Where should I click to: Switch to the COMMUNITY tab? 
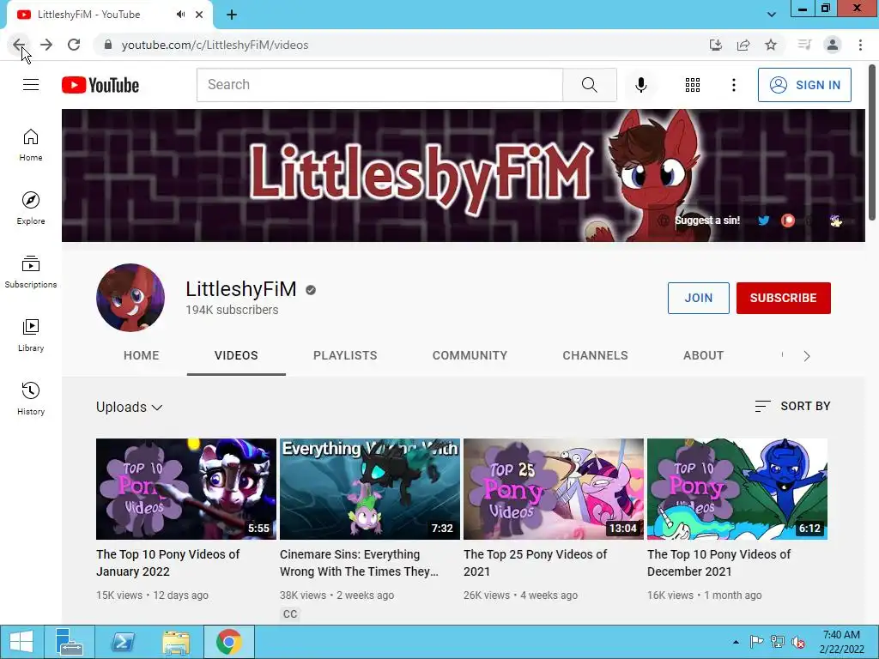[x=470, y=355]
